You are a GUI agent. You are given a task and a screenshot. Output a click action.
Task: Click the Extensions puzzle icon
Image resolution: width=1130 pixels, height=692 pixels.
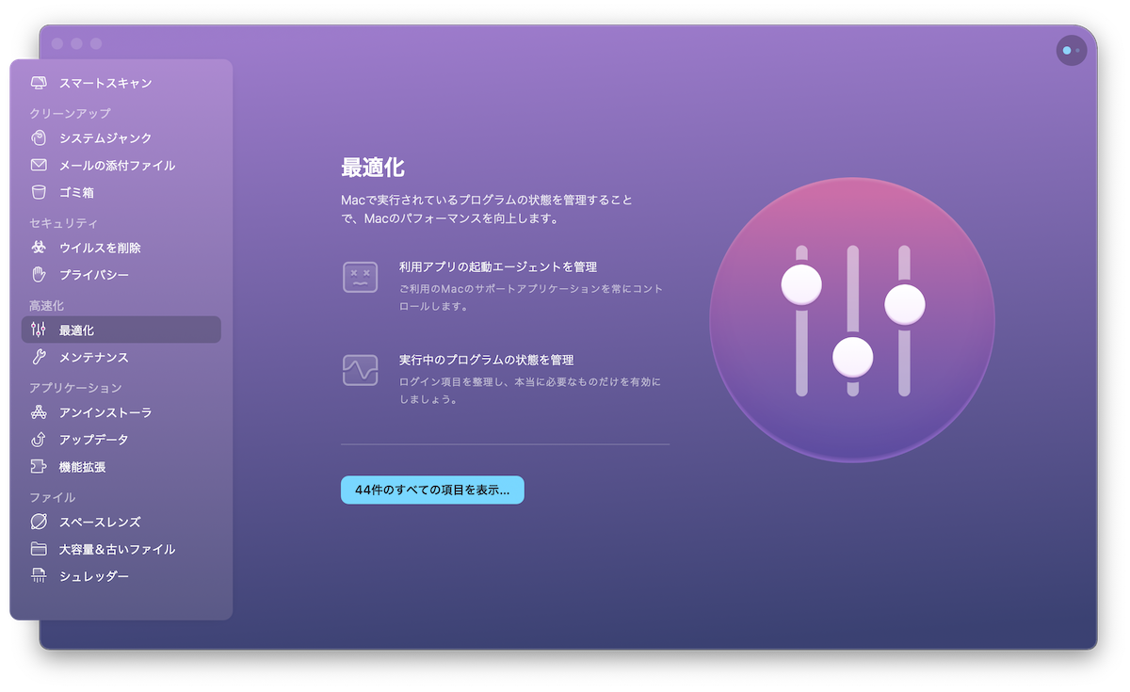39,467
